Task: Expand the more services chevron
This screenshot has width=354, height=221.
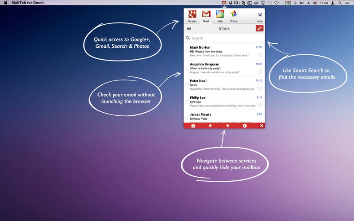Action: (x=260, y=15)
